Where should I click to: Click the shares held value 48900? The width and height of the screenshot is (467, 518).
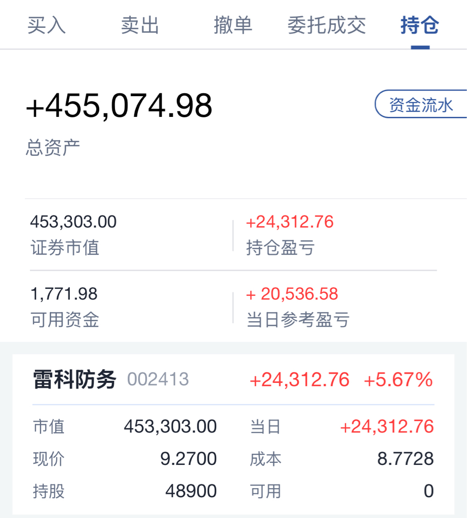[x=191, y=491]
